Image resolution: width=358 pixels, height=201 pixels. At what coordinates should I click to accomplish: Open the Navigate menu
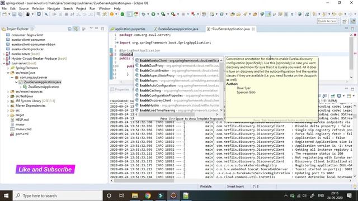click(54, 8)
